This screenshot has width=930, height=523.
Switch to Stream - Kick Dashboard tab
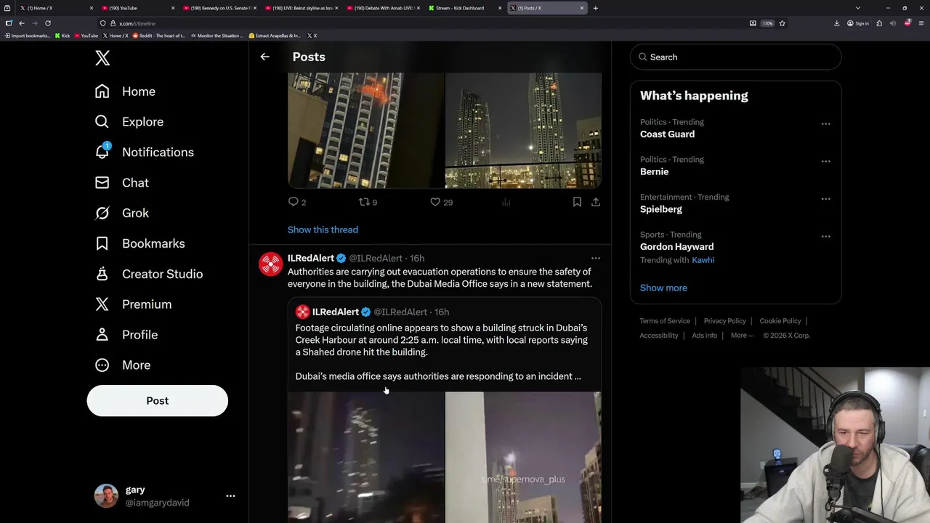[x=465, y=8]
